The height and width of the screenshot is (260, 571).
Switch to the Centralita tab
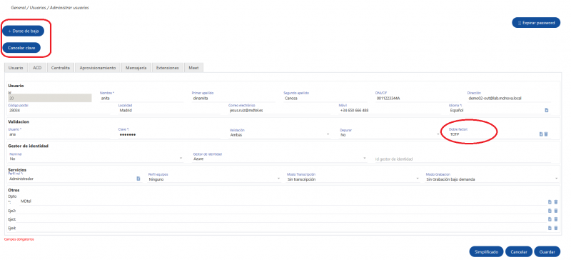[61, 68]
